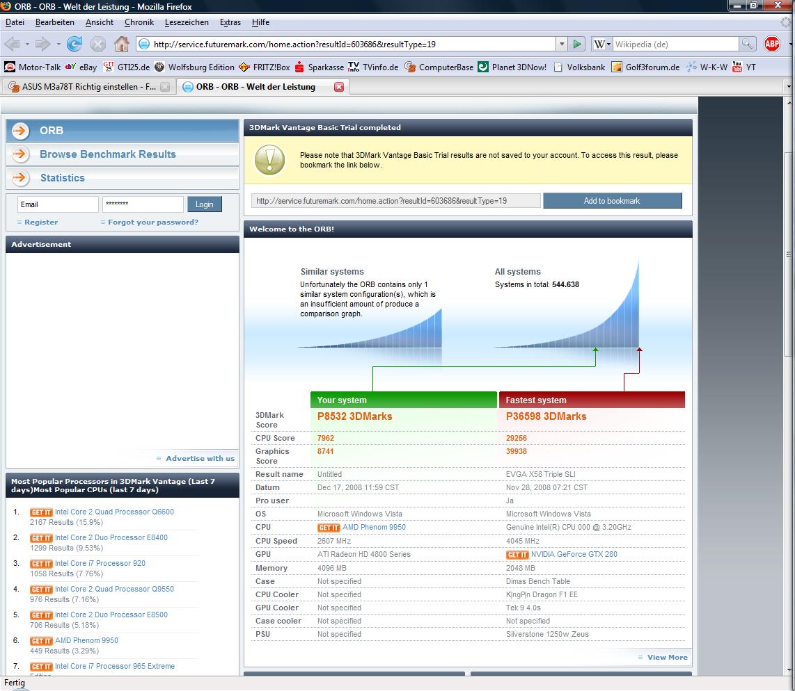Click GET IT badge next to AMD Phenom 9950 CPU row
The height and width of the screenshot is (691, 795).
pyautogui.click(x=329, y=528)
